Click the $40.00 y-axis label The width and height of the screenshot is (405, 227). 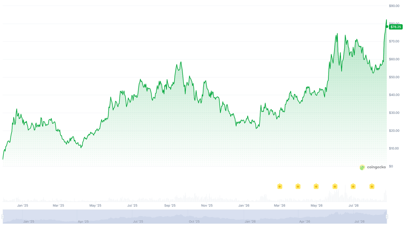pos(394,95)
